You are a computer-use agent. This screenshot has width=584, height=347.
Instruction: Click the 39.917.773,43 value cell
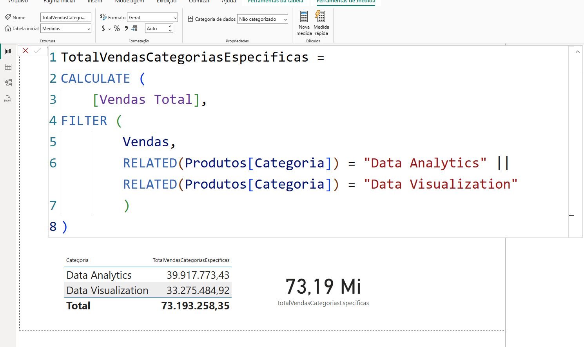click(198, 275)
